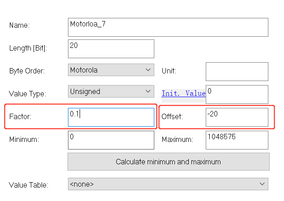Screen dimensions: 284x201
Task: Select the Factor input field
Action: click(x=111, y=117)
